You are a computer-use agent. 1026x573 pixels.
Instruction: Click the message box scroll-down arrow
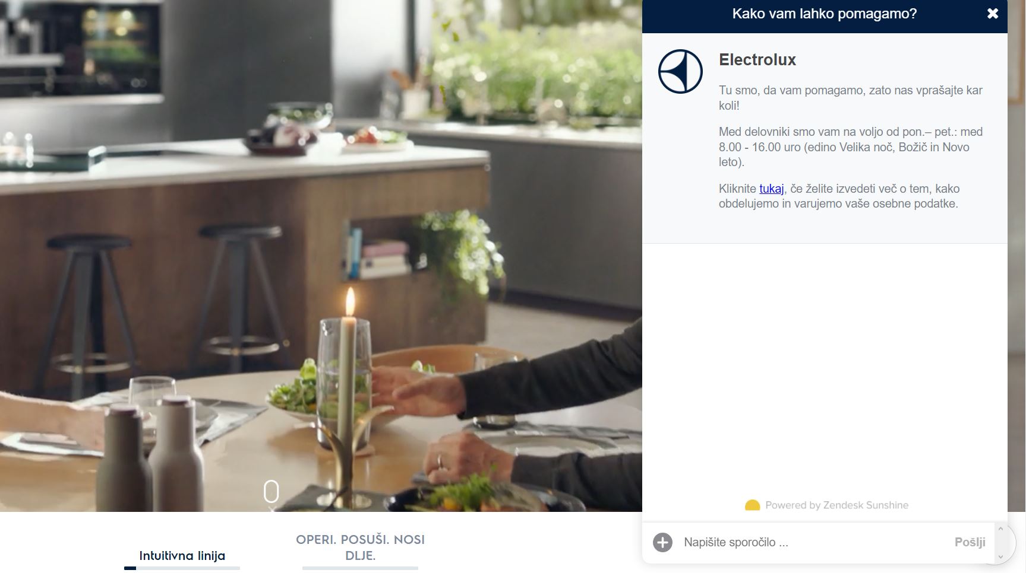click(x=1000, y=556)
